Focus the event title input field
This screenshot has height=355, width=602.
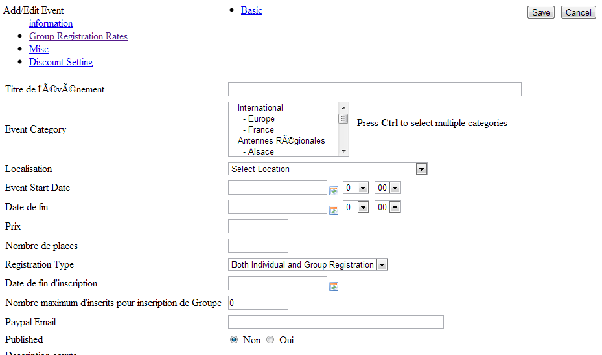[x=375, y=89]
